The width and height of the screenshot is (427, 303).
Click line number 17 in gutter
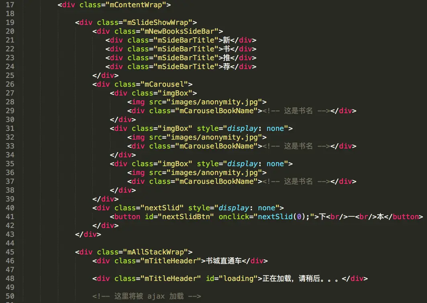10,5
